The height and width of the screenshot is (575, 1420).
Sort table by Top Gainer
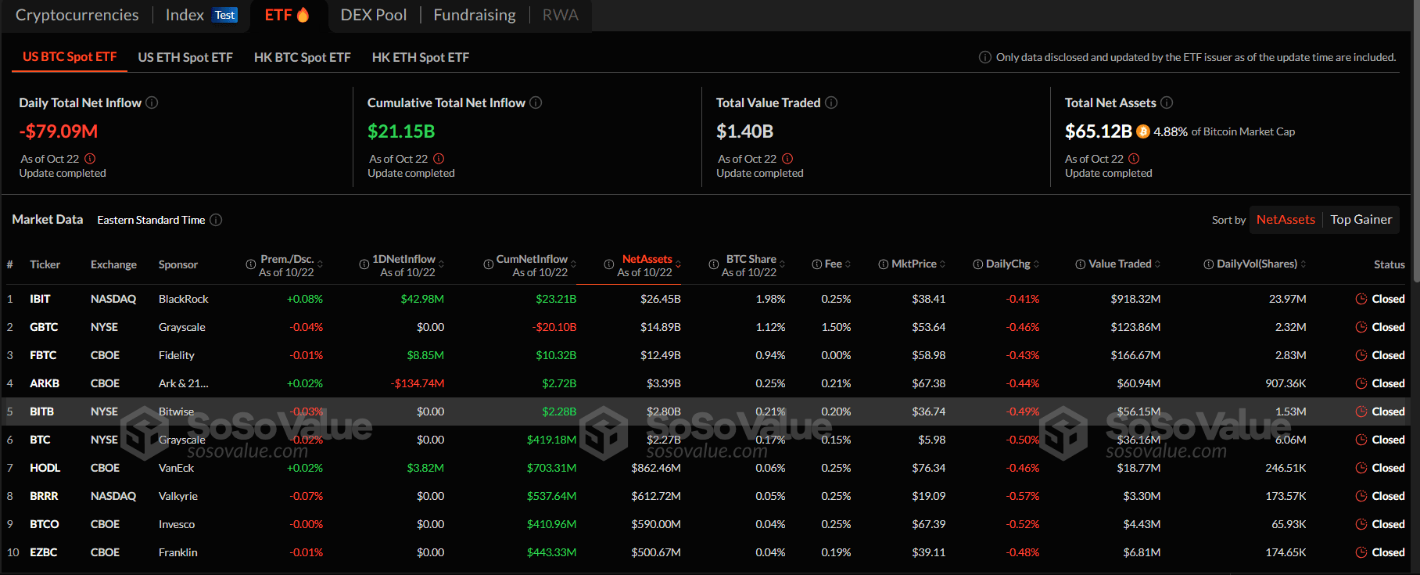(x=1361, y=220)
